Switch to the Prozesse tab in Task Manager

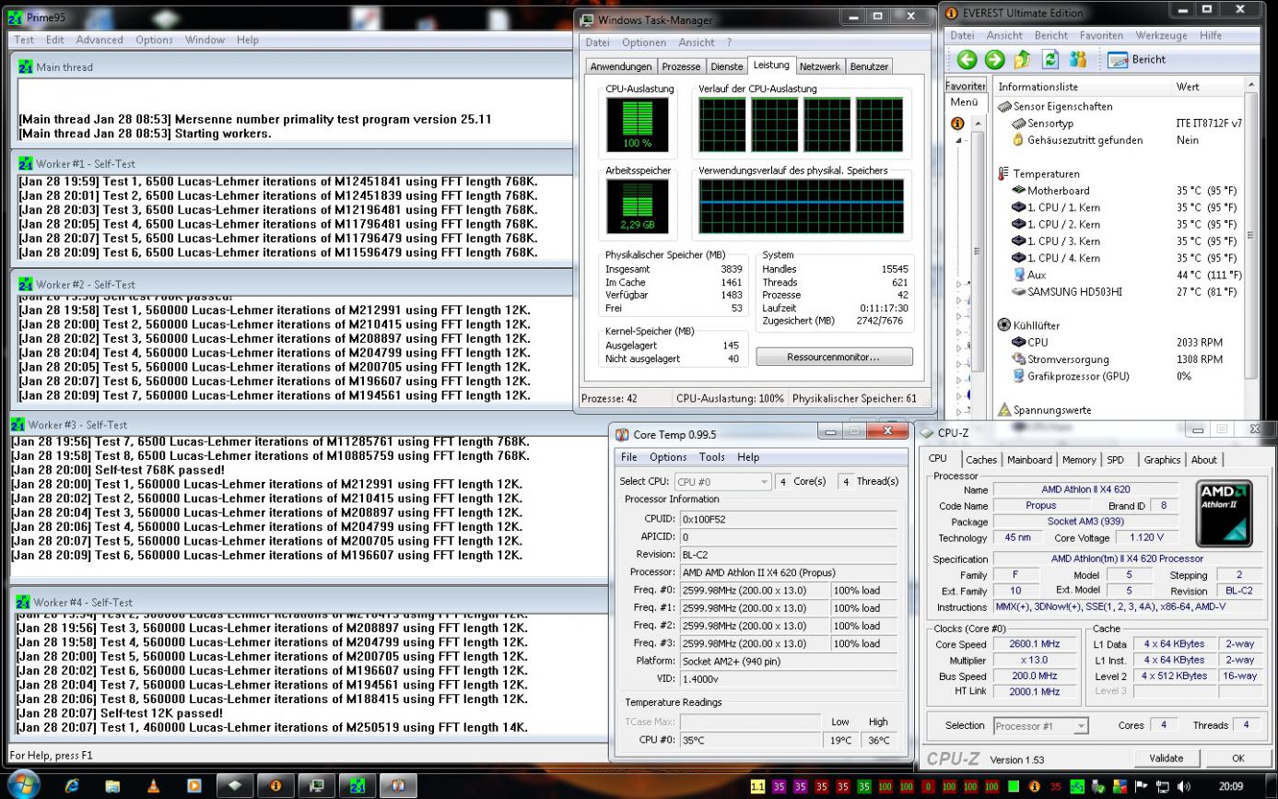pos(681,66)
